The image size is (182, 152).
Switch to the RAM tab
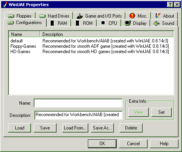pos(58,23)
